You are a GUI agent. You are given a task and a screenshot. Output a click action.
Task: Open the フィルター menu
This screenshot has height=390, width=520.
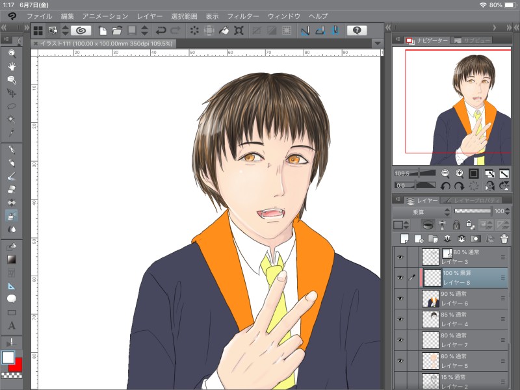coord(243,15)
